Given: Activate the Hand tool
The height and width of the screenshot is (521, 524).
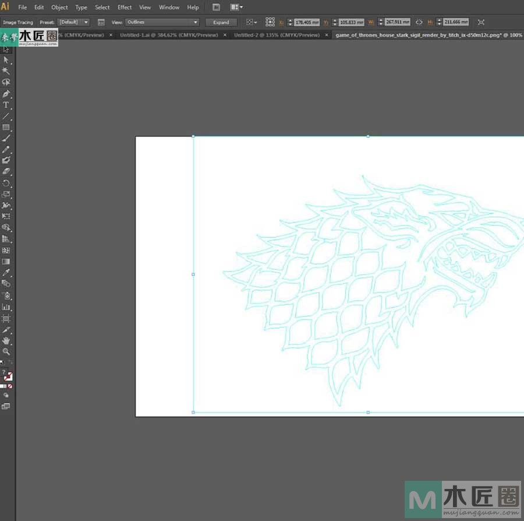Looking at the screenshot, I should pyautogui.click(x=6, y=340).
